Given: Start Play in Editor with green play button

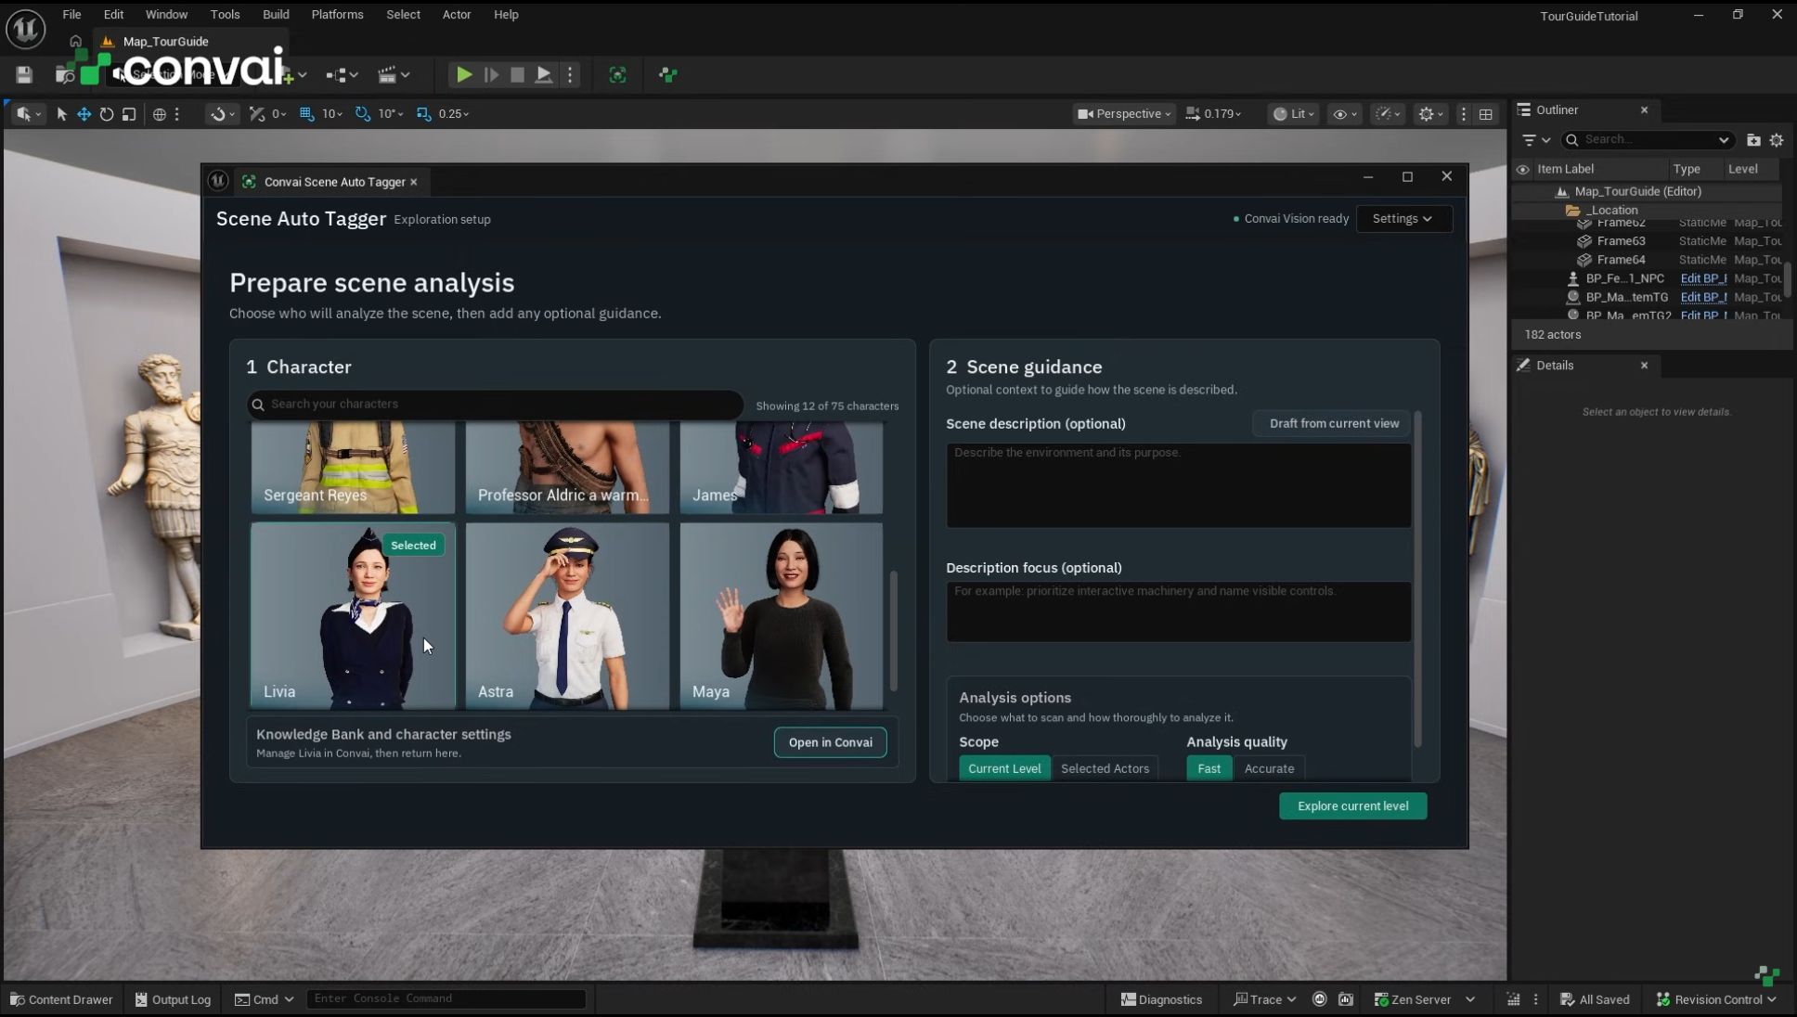Looking at the screenshot, I should [464, 75].
